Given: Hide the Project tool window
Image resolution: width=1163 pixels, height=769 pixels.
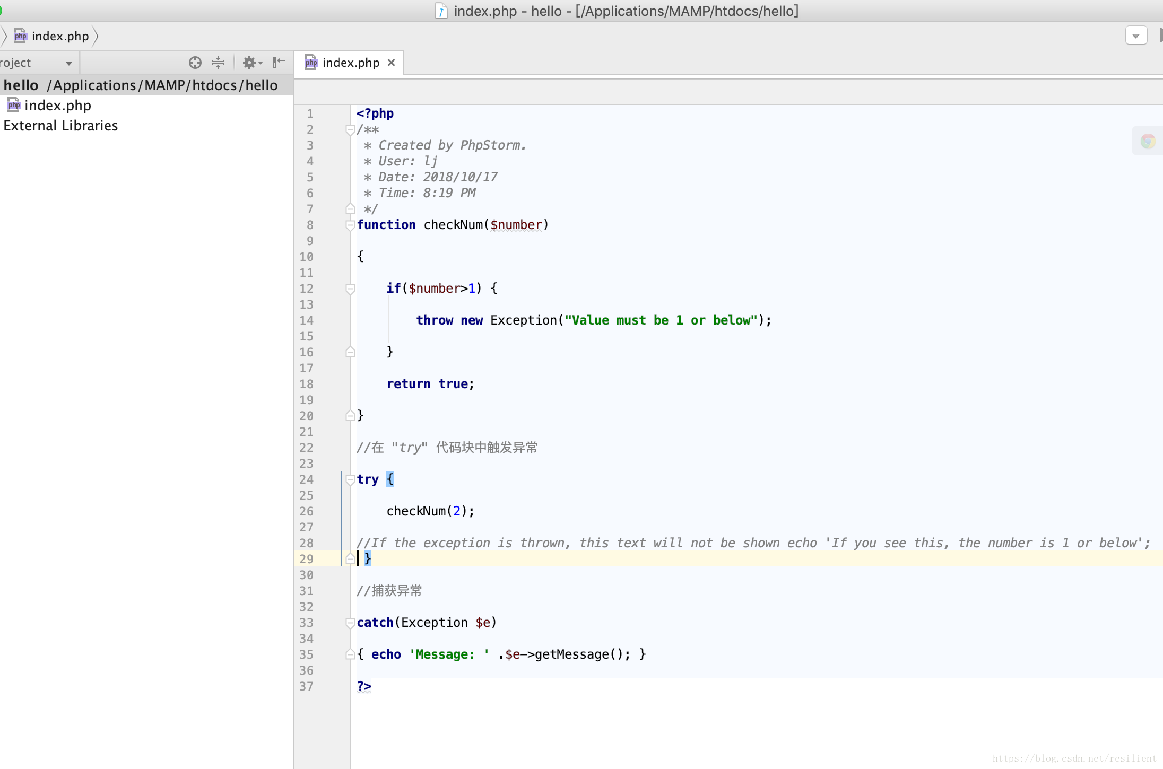Looking at the screenshot, I should tap(279, 63).
